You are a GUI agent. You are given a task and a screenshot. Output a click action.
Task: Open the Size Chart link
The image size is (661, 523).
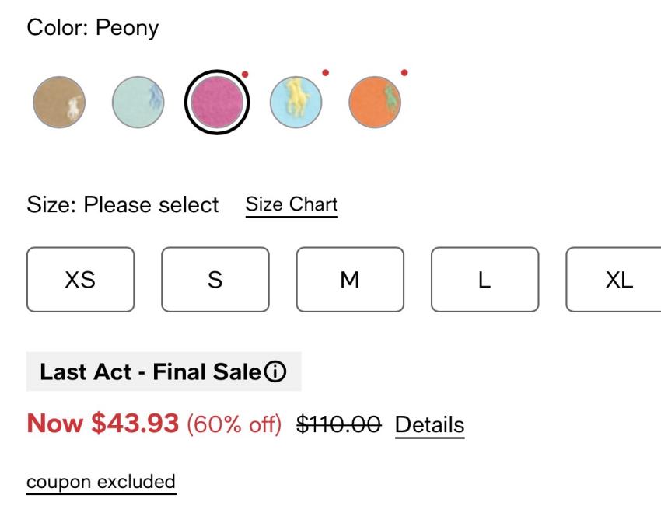pyautogui.click(x=292, y=205)
